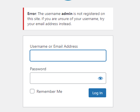Click the bold "Error" word in notice
This screenshot has width=140, height=112.
point(32,14)
